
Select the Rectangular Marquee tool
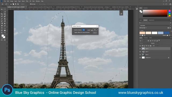(5, 9)
